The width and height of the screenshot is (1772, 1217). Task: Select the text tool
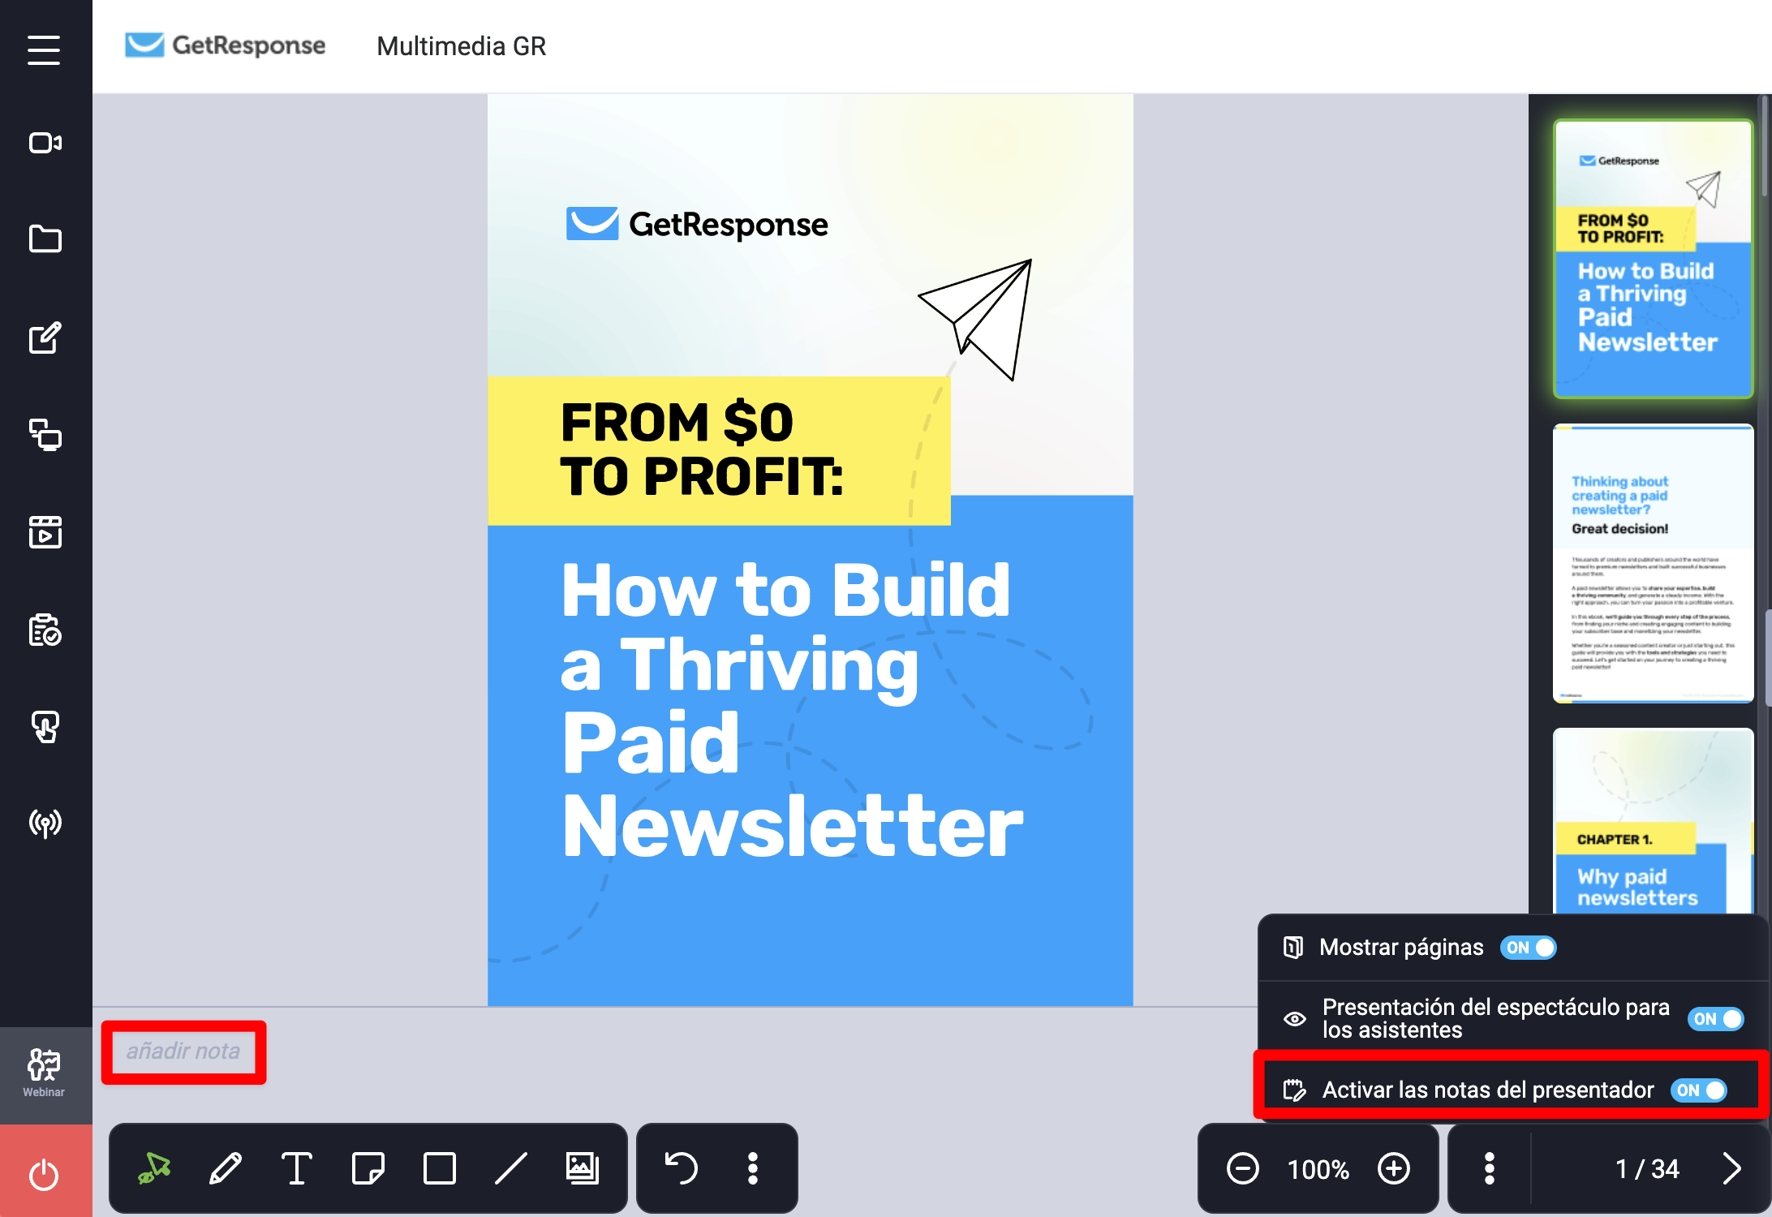(x=297, y=1168)
